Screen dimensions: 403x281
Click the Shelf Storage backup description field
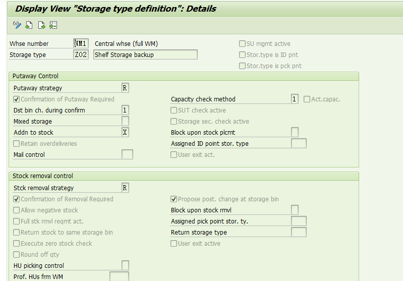pyautogui.click(x=145, y=54)
